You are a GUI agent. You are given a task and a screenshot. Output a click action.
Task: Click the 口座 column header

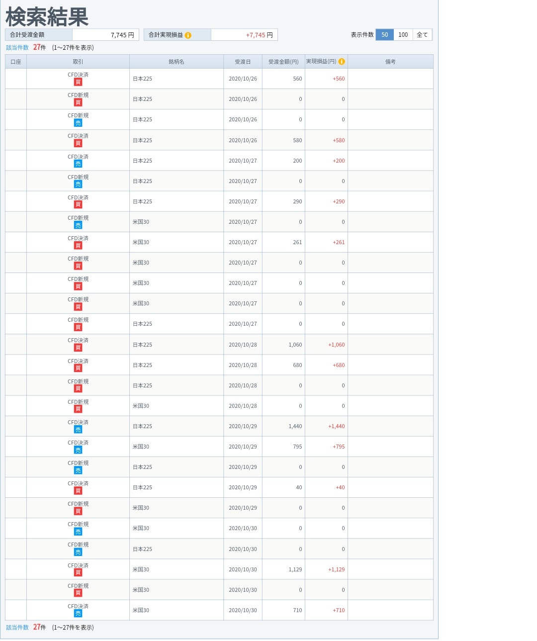point(16,62)
